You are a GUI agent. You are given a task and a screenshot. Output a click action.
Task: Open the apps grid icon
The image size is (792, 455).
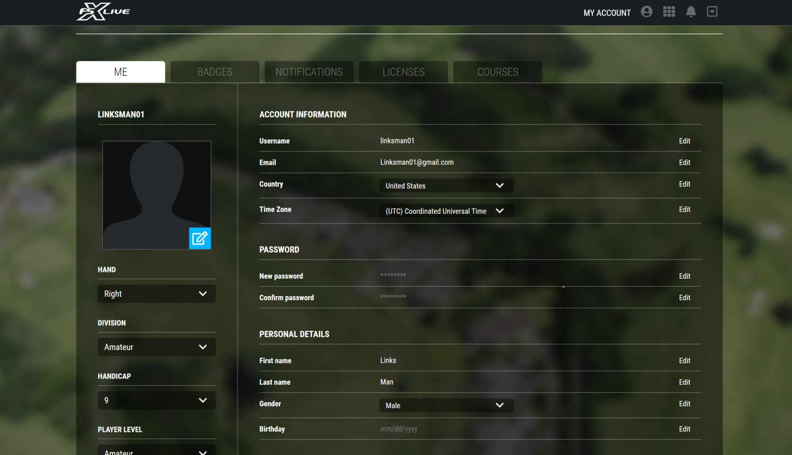pyautogui.click(x=669, y=12)
